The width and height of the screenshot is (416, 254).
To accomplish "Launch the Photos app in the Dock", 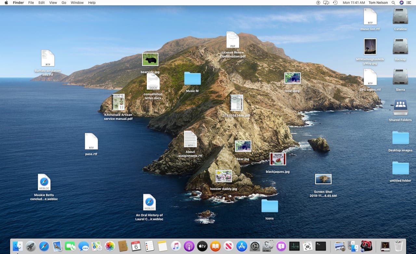I will (x=110, y=246).
